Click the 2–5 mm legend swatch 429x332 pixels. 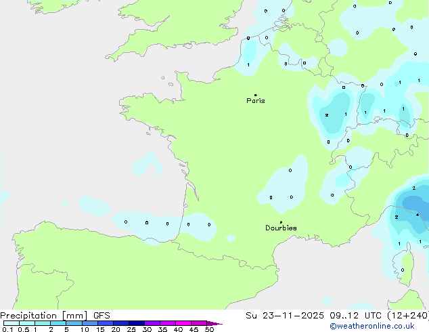tap(58, 323)
